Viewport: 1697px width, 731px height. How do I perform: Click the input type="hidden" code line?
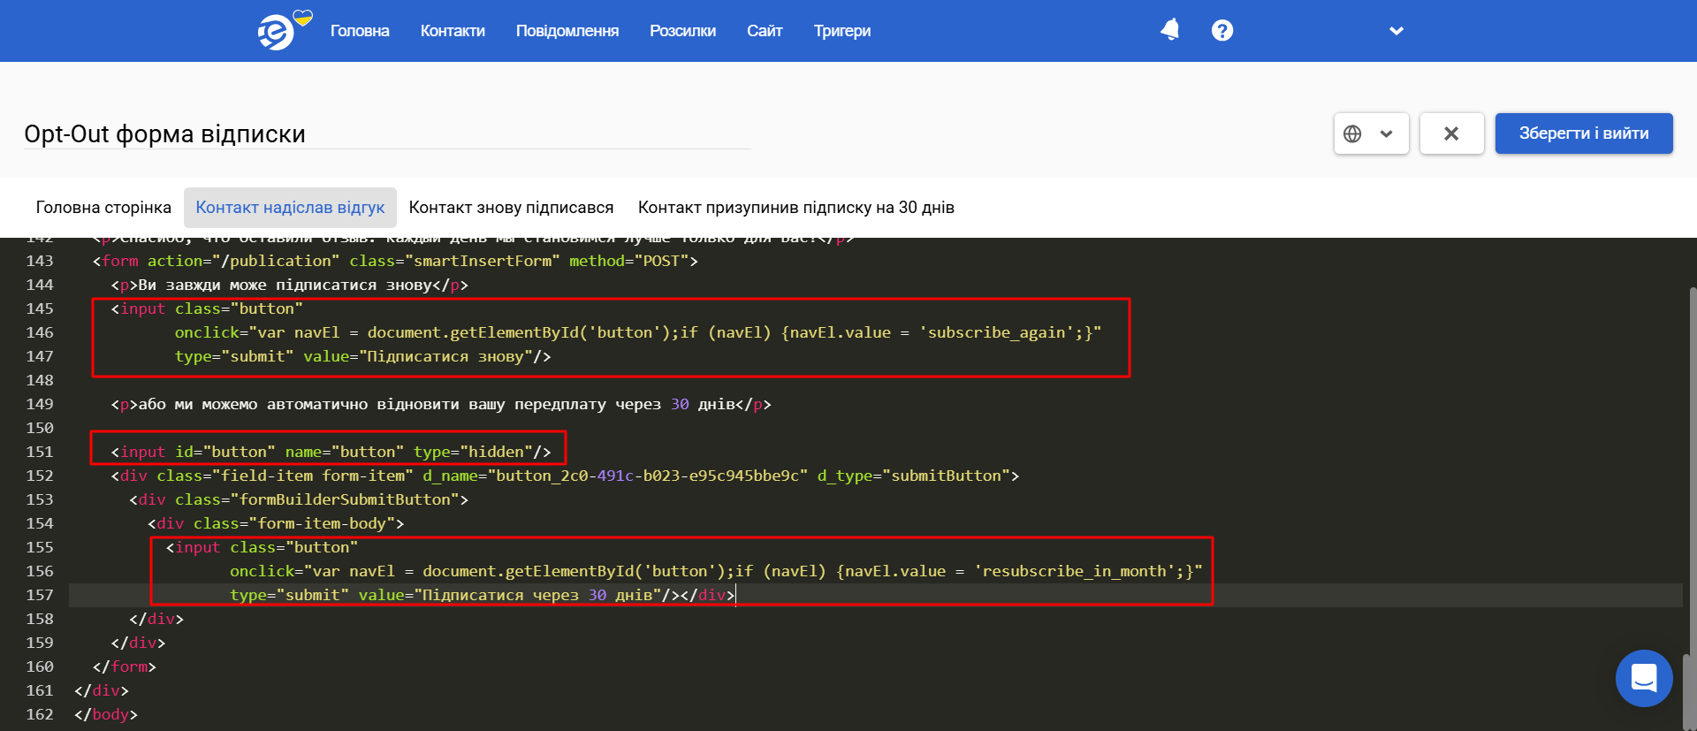pyautogui.click(x=331, y=452)
